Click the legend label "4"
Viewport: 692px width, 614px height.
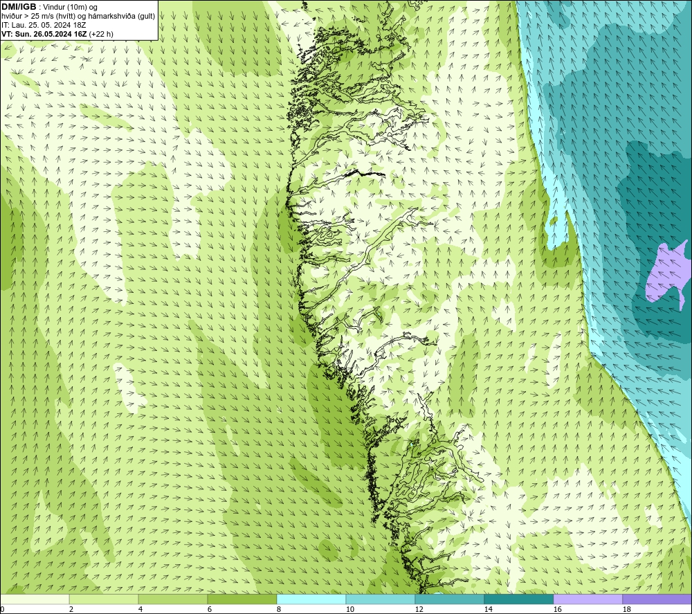140,609
